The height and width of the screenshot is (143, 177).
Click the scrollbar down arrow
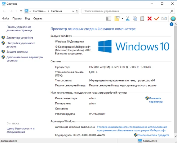click(176, 136)
